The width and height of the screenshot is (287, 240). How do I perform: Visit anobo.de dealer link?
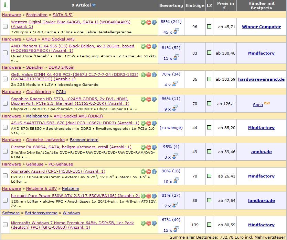(x=262, y=152)
